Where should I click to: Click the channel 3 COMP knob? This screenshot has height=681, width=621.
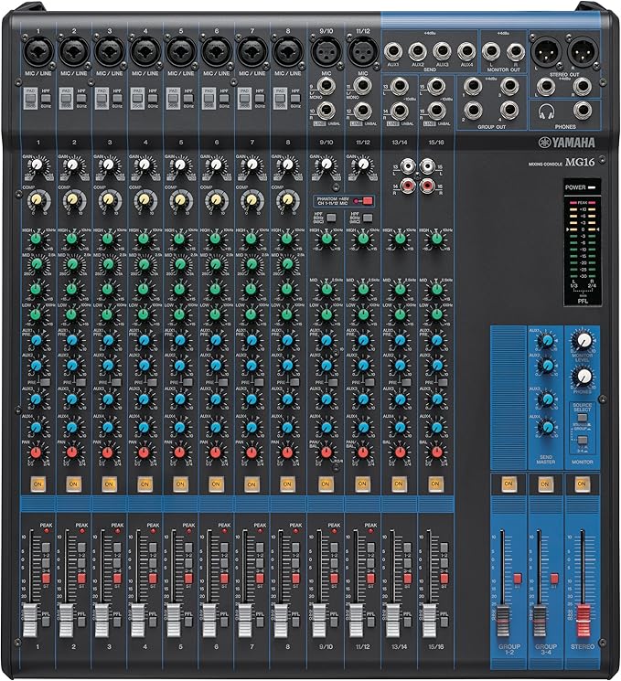(108, 198)
